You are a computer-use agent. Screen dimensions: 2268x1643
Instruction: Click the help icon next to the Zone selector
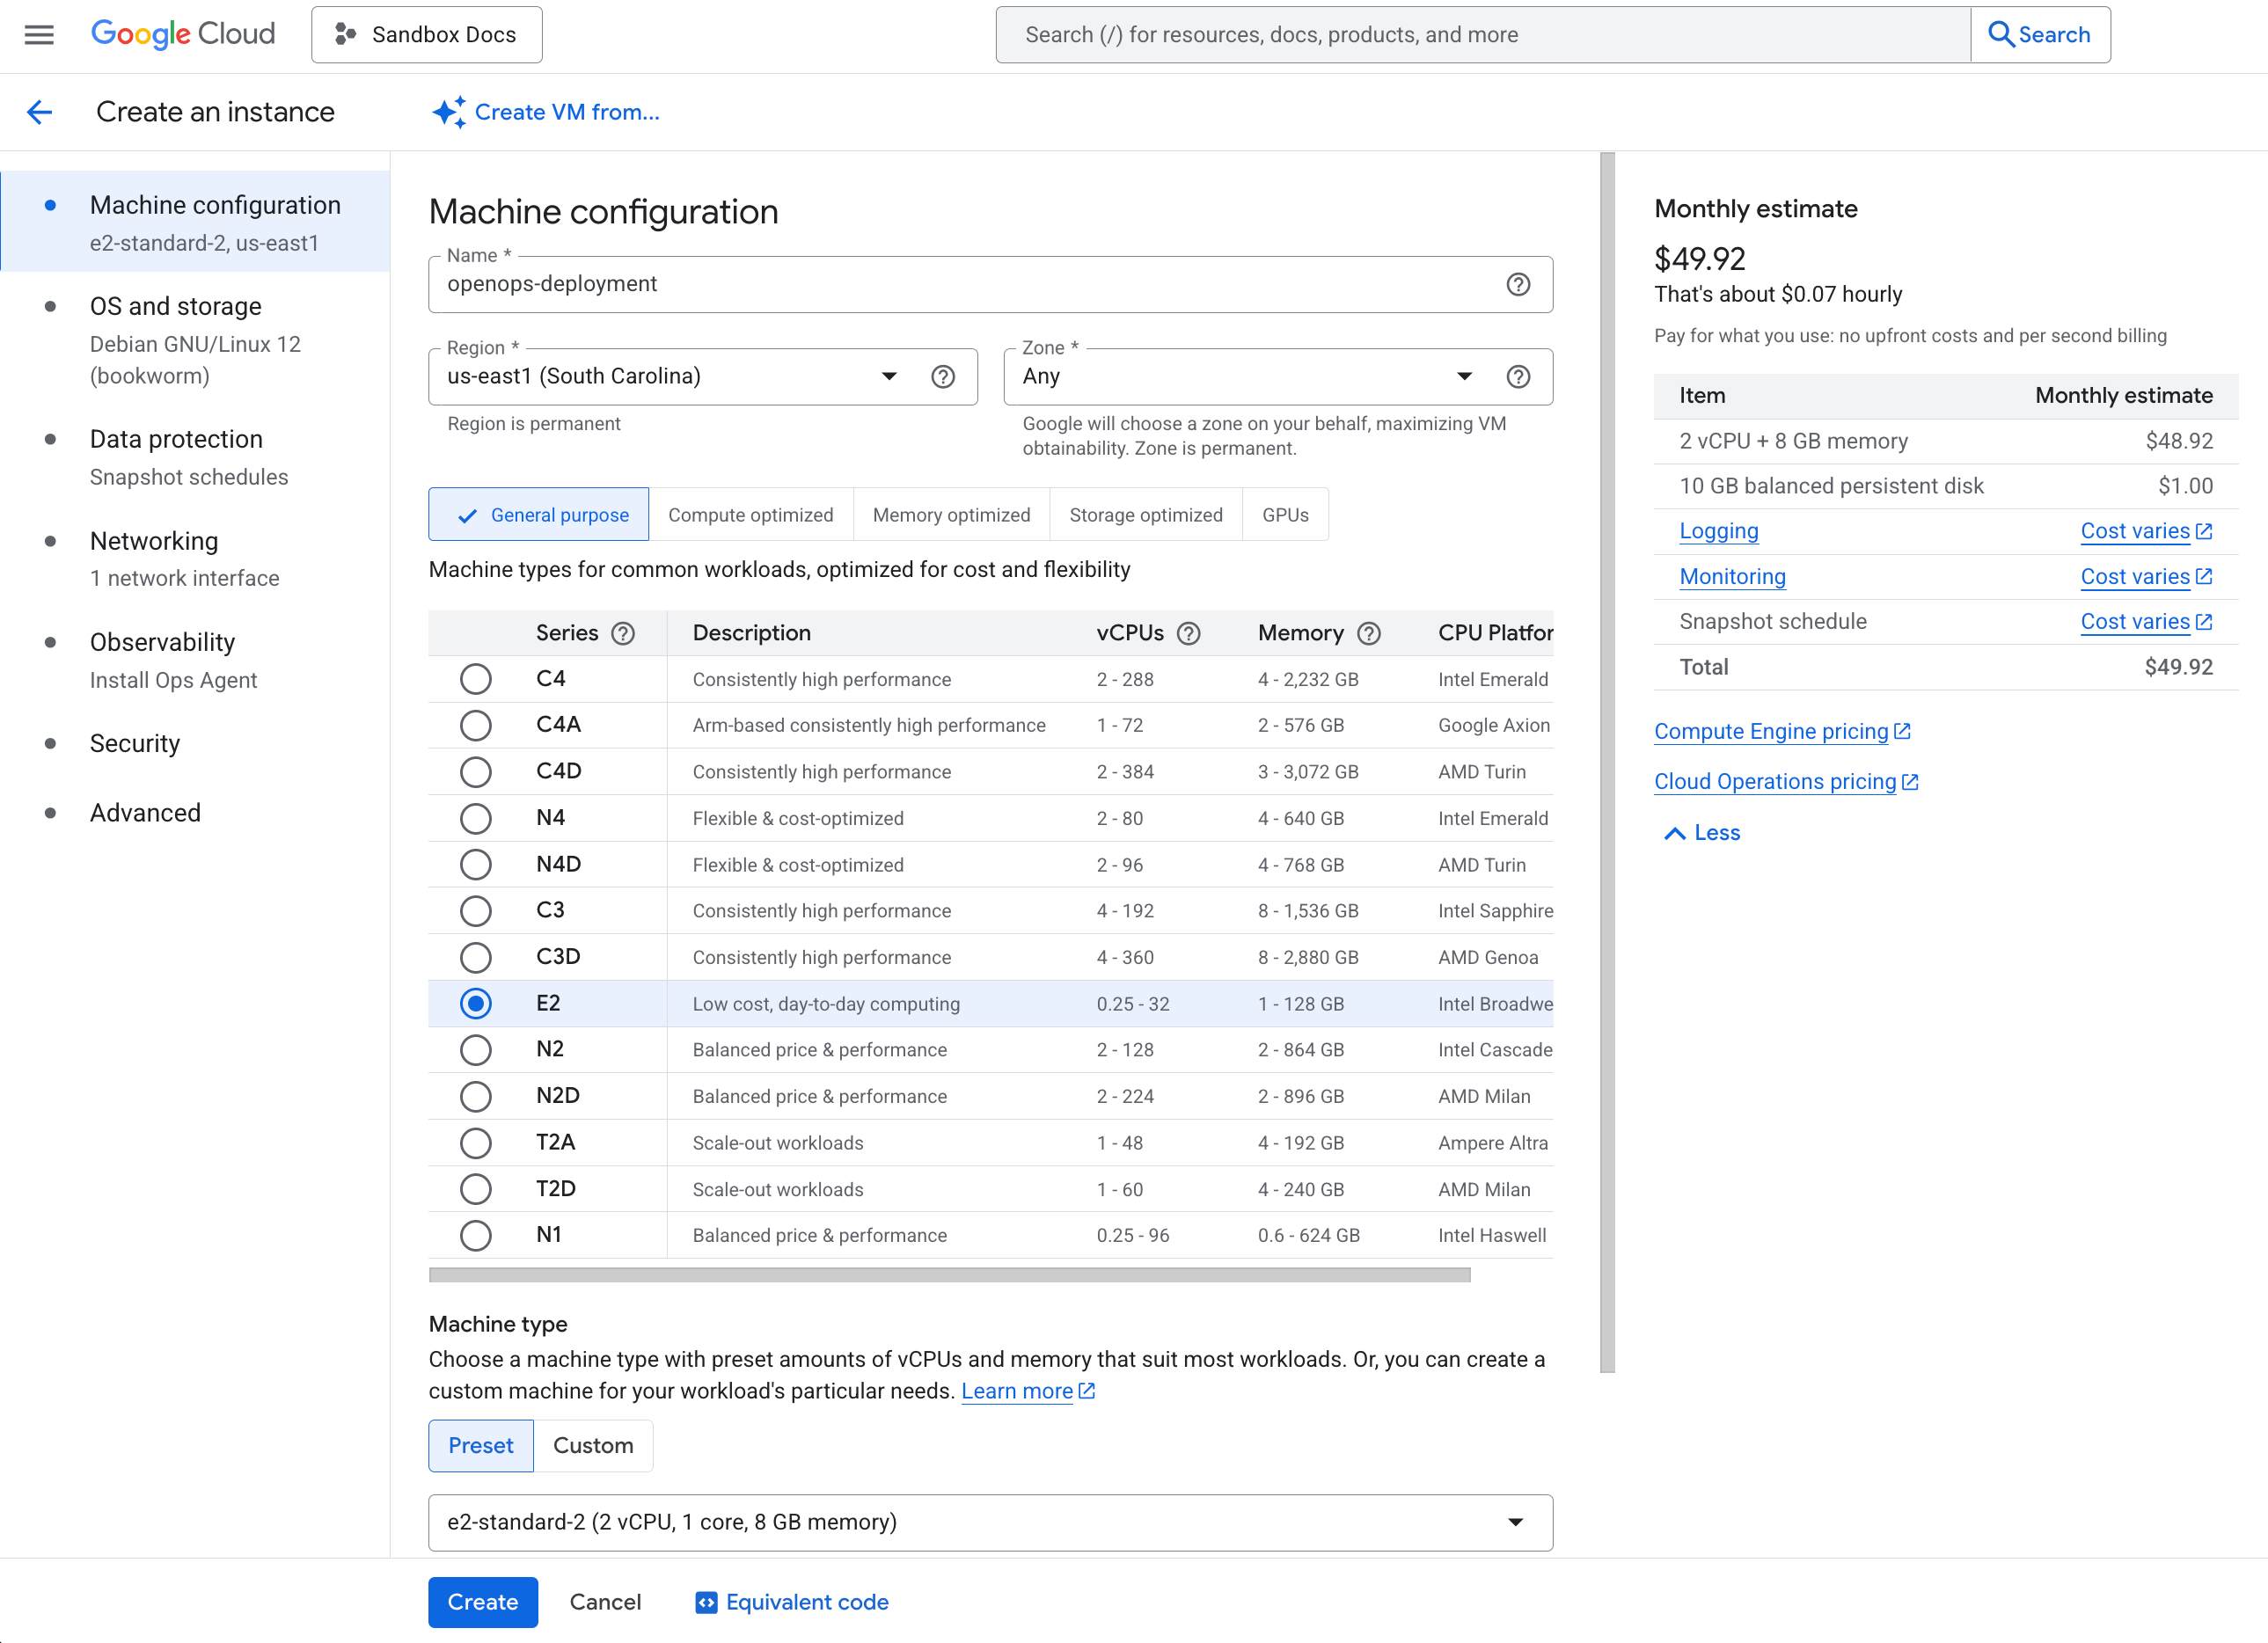pos(1518,377)
